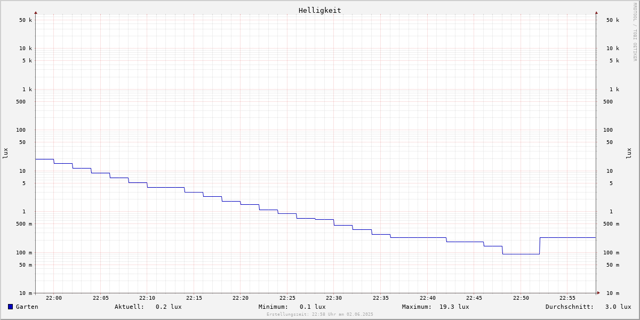Click the 22:25 time axis label
This screenshot has width=640, height=320.
287,298
